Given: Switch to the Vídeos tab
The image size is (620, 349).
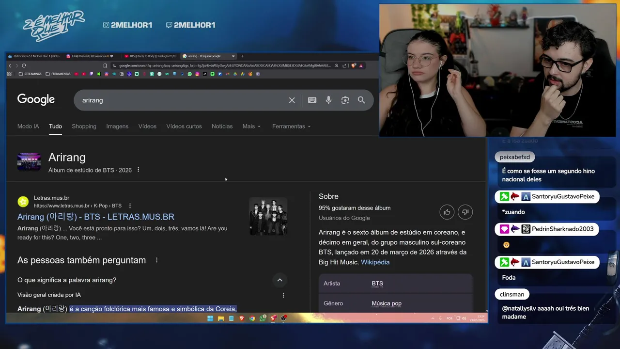Looking at the screenshot, I should pos(147,127).
